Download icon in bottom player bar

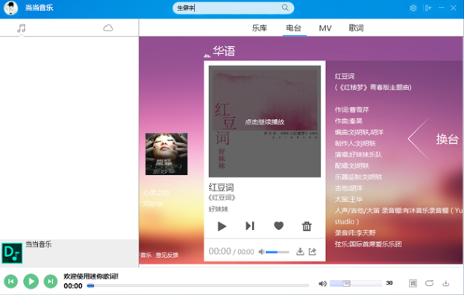click(445, 283)
